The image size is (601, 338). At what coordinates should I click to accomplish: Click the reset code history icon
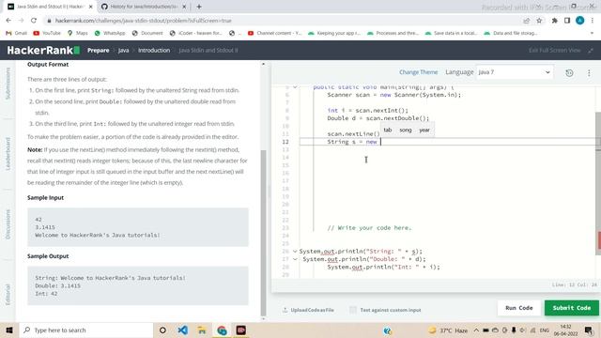(x=569, y=73)
